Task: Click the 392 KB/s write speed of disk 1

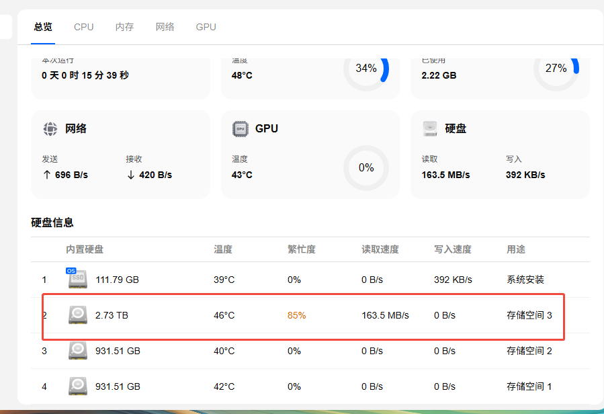Action: [x=453, y=280]
